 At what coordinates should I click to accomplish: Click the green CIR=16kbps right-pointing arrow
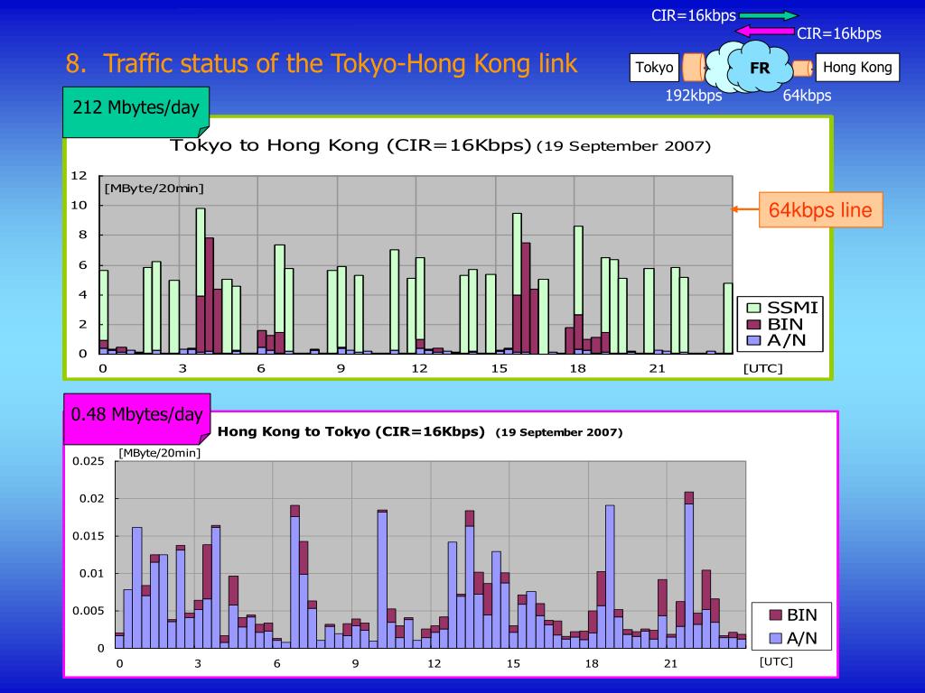770,16
